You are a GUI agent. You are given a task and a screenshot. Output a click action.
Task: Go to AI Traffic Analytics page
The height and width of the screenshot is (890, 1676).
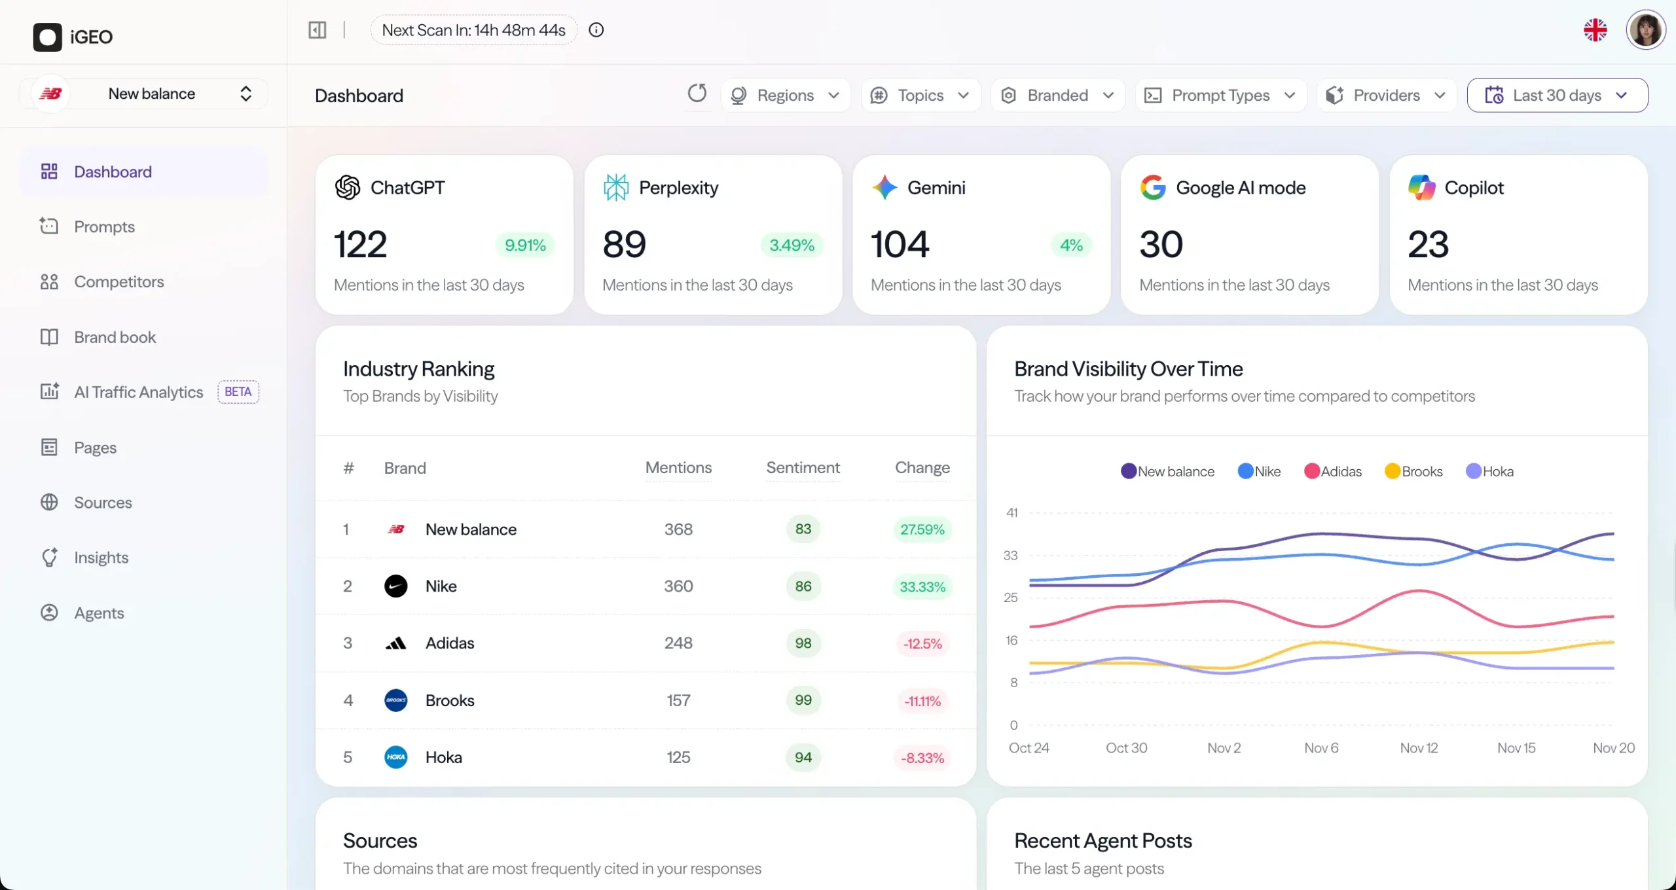[138, 392]
